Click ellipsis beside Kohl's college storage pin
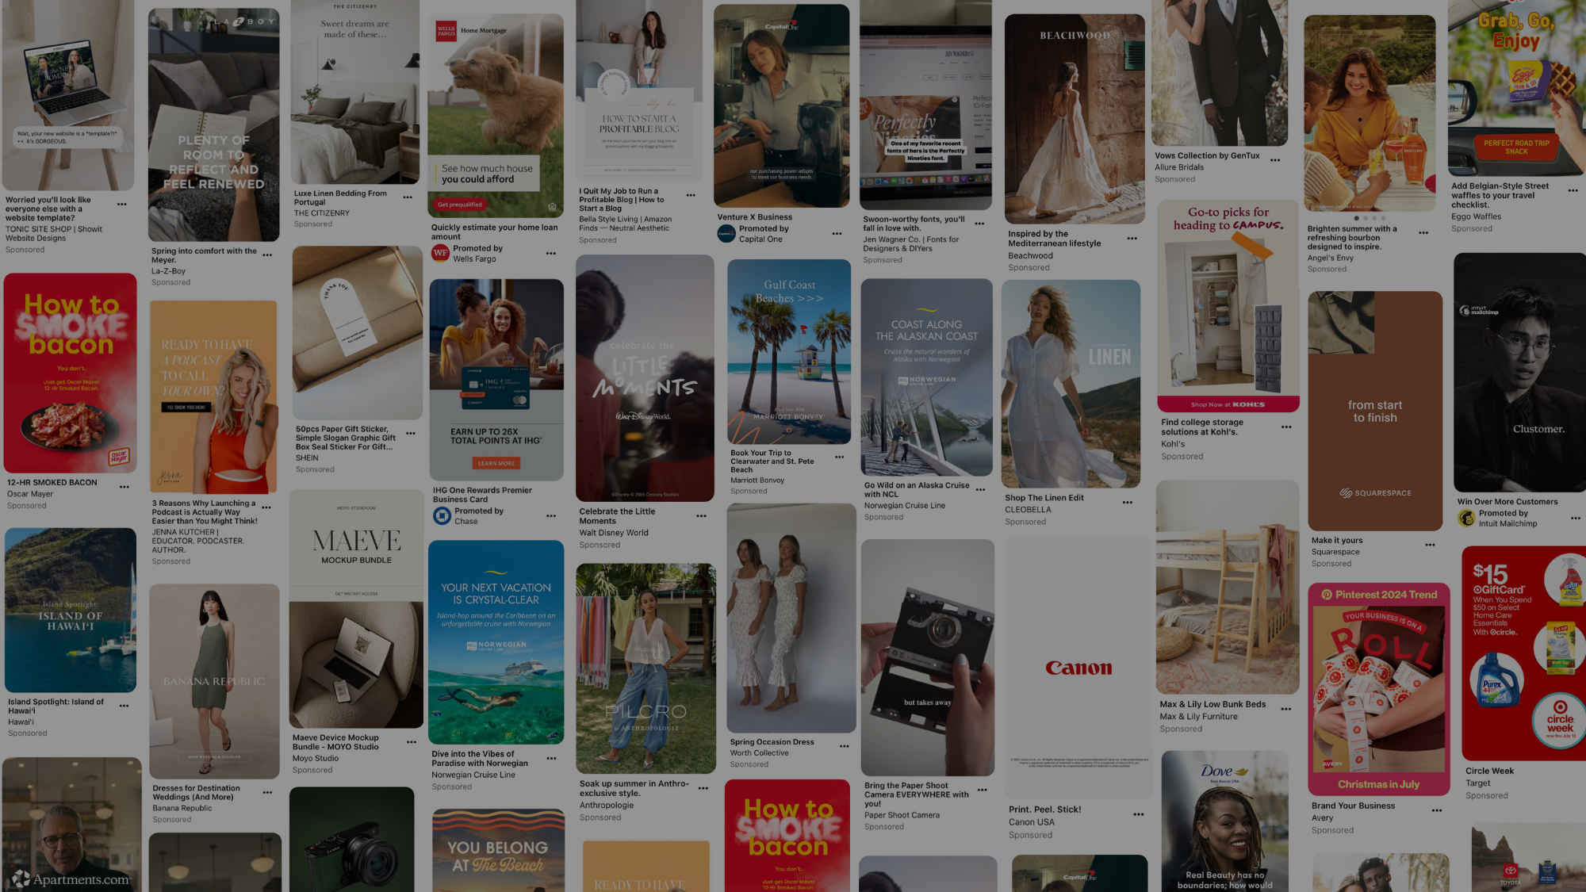 1286,427
